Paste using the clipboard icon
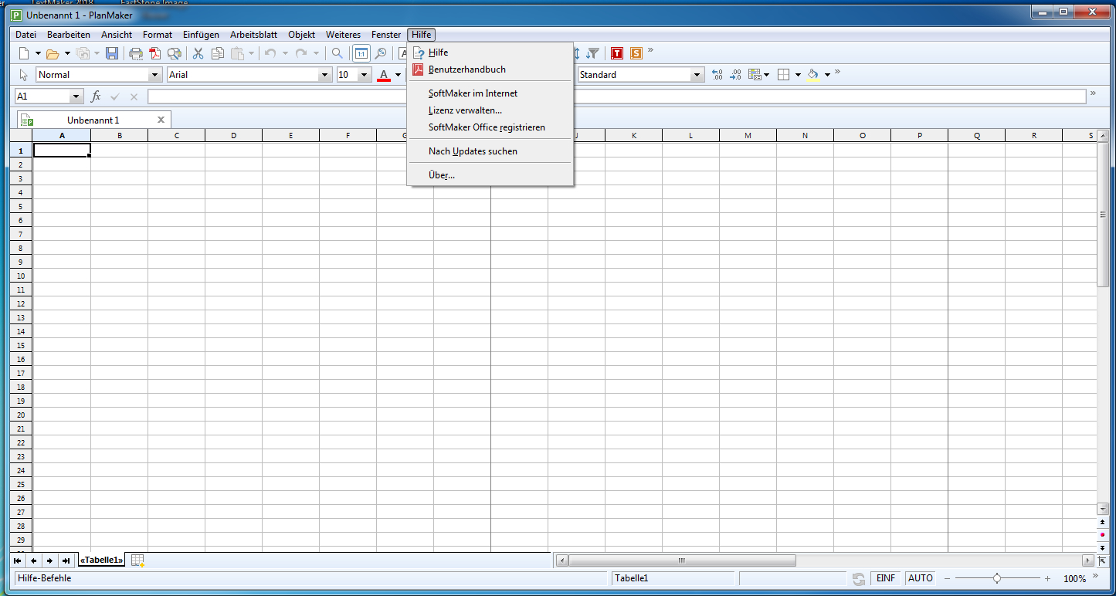Viewport: 1116px width, 596px height. 237,53
